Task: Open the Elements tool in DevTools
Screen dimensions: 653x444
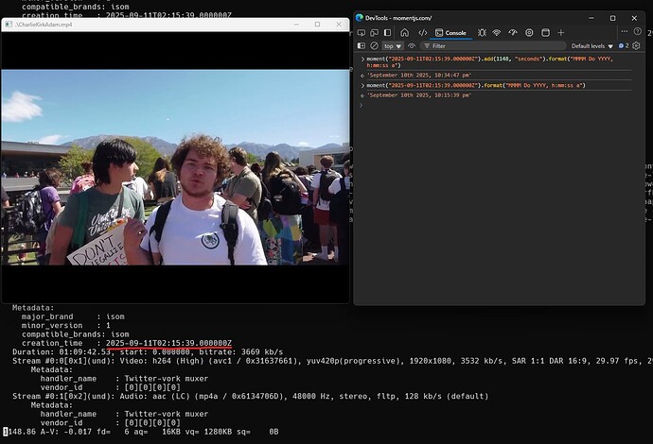Action: 423,32
